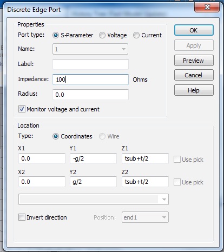Click the X1 coordinate field
Screen dimensions: 224x252
[42, 158]
